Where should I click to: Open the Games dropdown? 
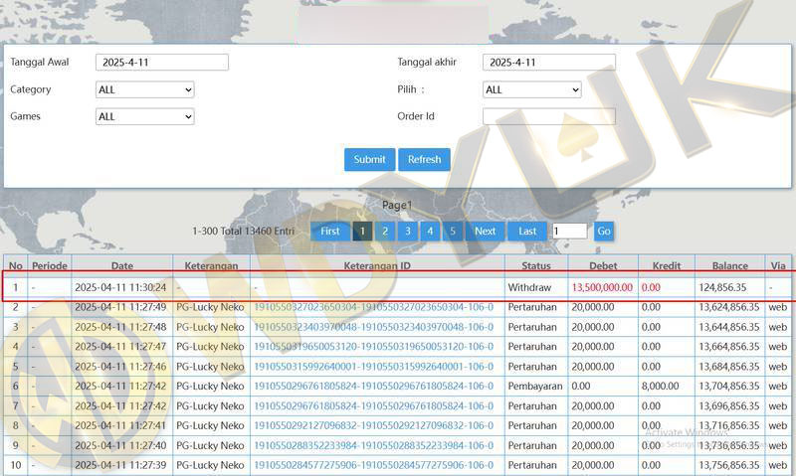point(144,116)
